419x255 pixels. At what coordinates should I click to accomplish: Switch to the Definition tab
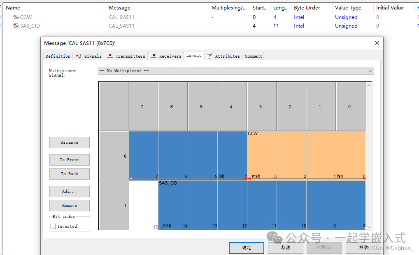click(58, 56)
